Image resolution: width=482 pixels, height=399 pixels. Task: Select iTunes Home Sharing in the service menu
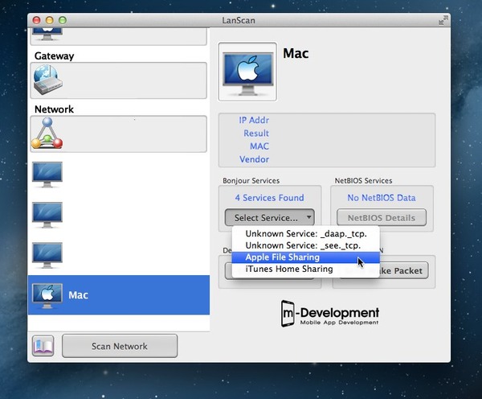pyautogui.click(x=306, y=269)
